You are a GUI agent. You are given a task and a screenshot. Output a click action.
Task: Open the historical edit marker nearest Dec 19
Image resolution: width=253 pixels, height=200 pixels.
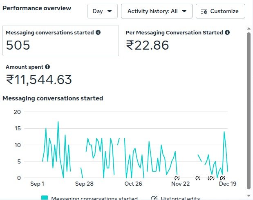coord(222,178)
